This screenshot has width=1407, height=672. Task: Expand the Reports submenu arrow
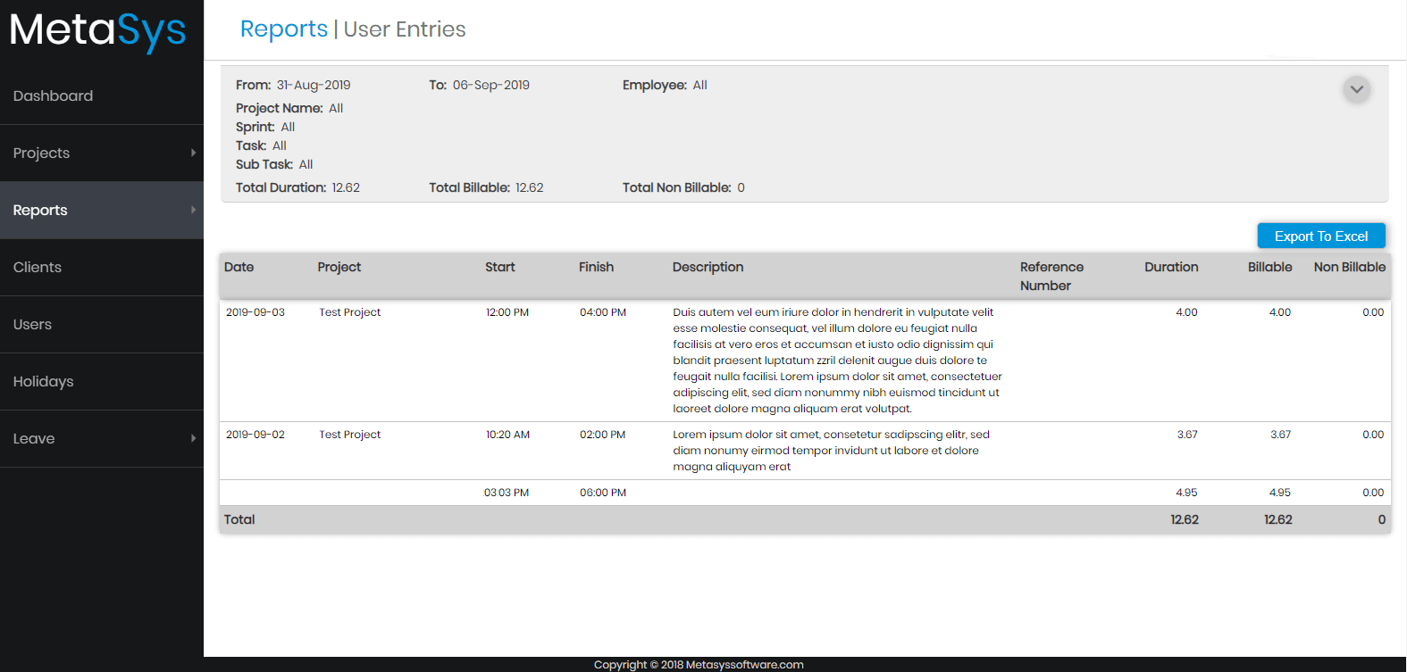pos(193,210)
